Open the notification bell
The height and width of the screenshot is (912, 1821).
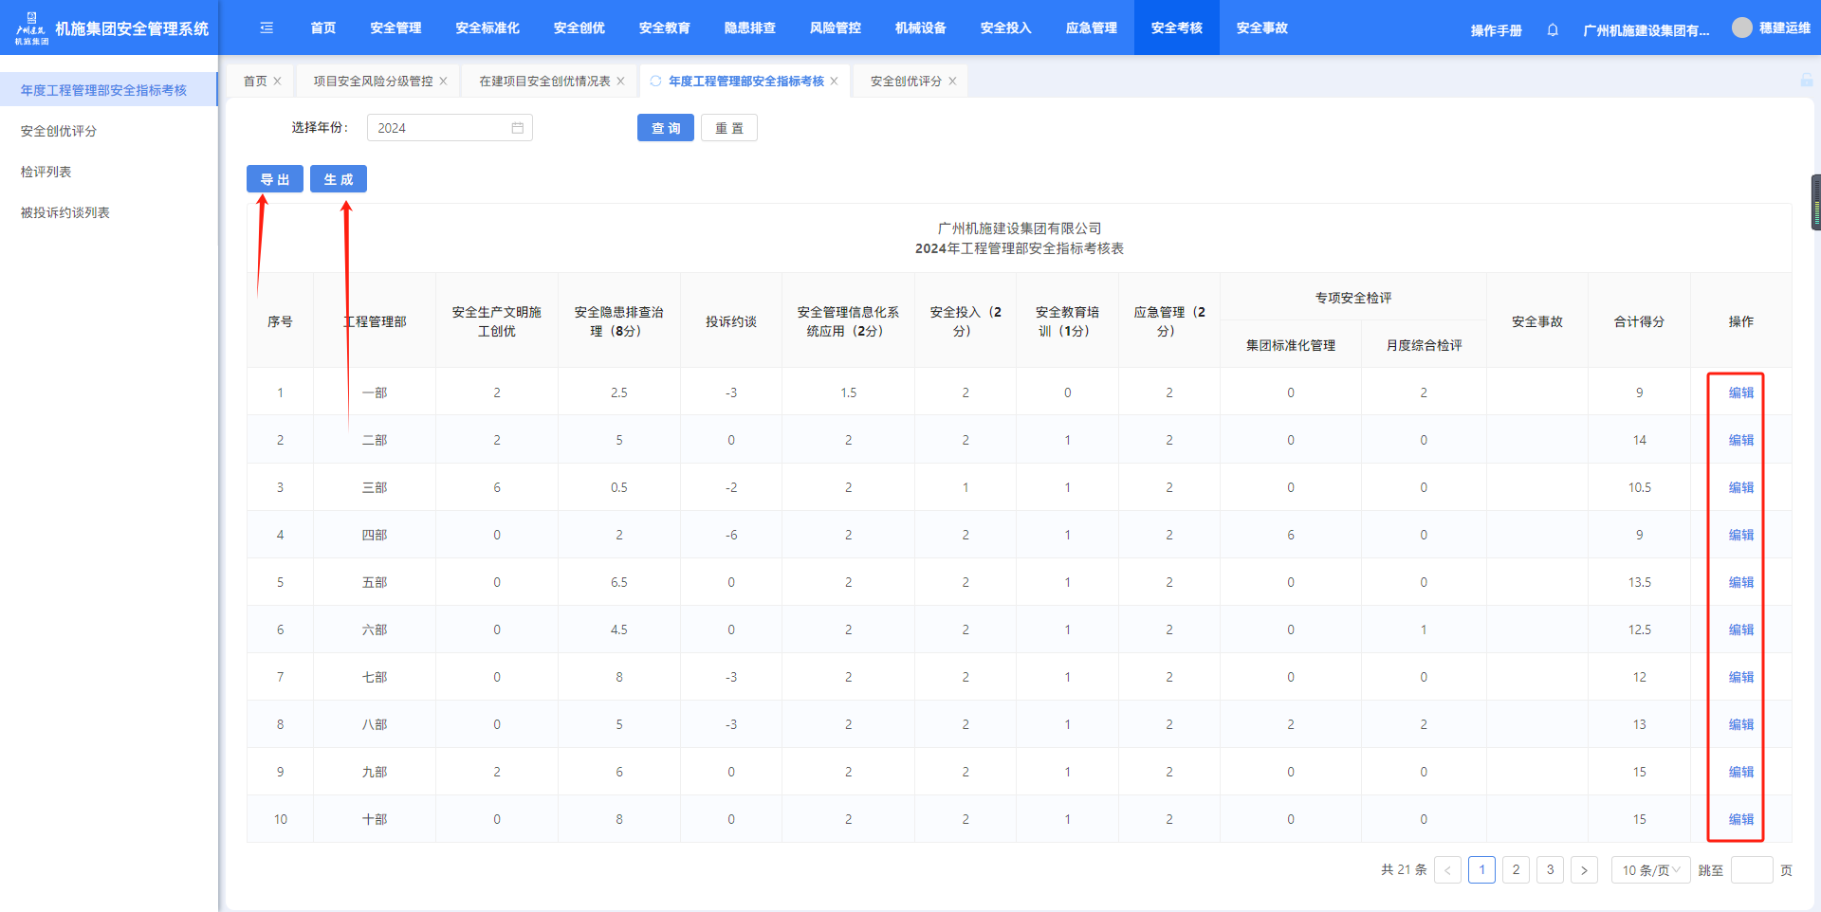click(1553, 30)
